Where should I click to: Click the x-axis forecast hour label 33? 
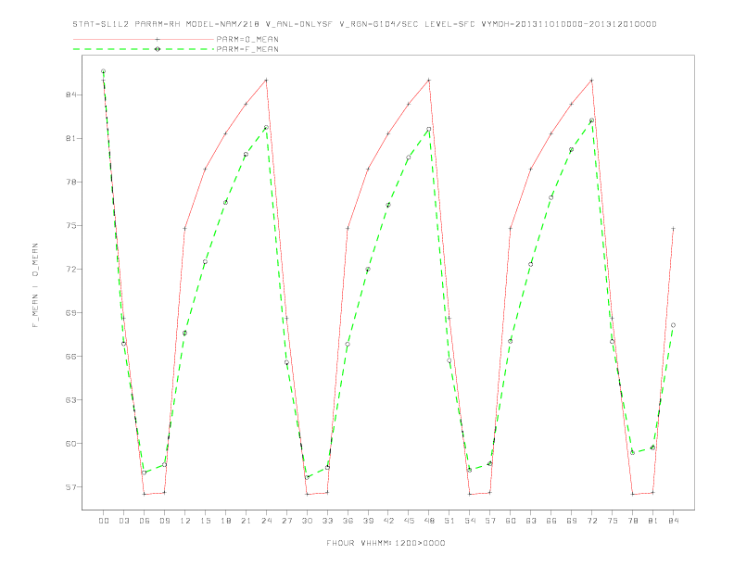[328, 521]
